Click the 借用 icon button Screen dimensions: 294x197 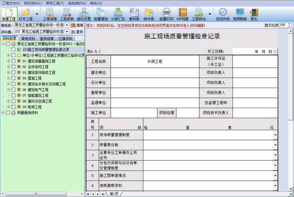(x=77, y=25)
